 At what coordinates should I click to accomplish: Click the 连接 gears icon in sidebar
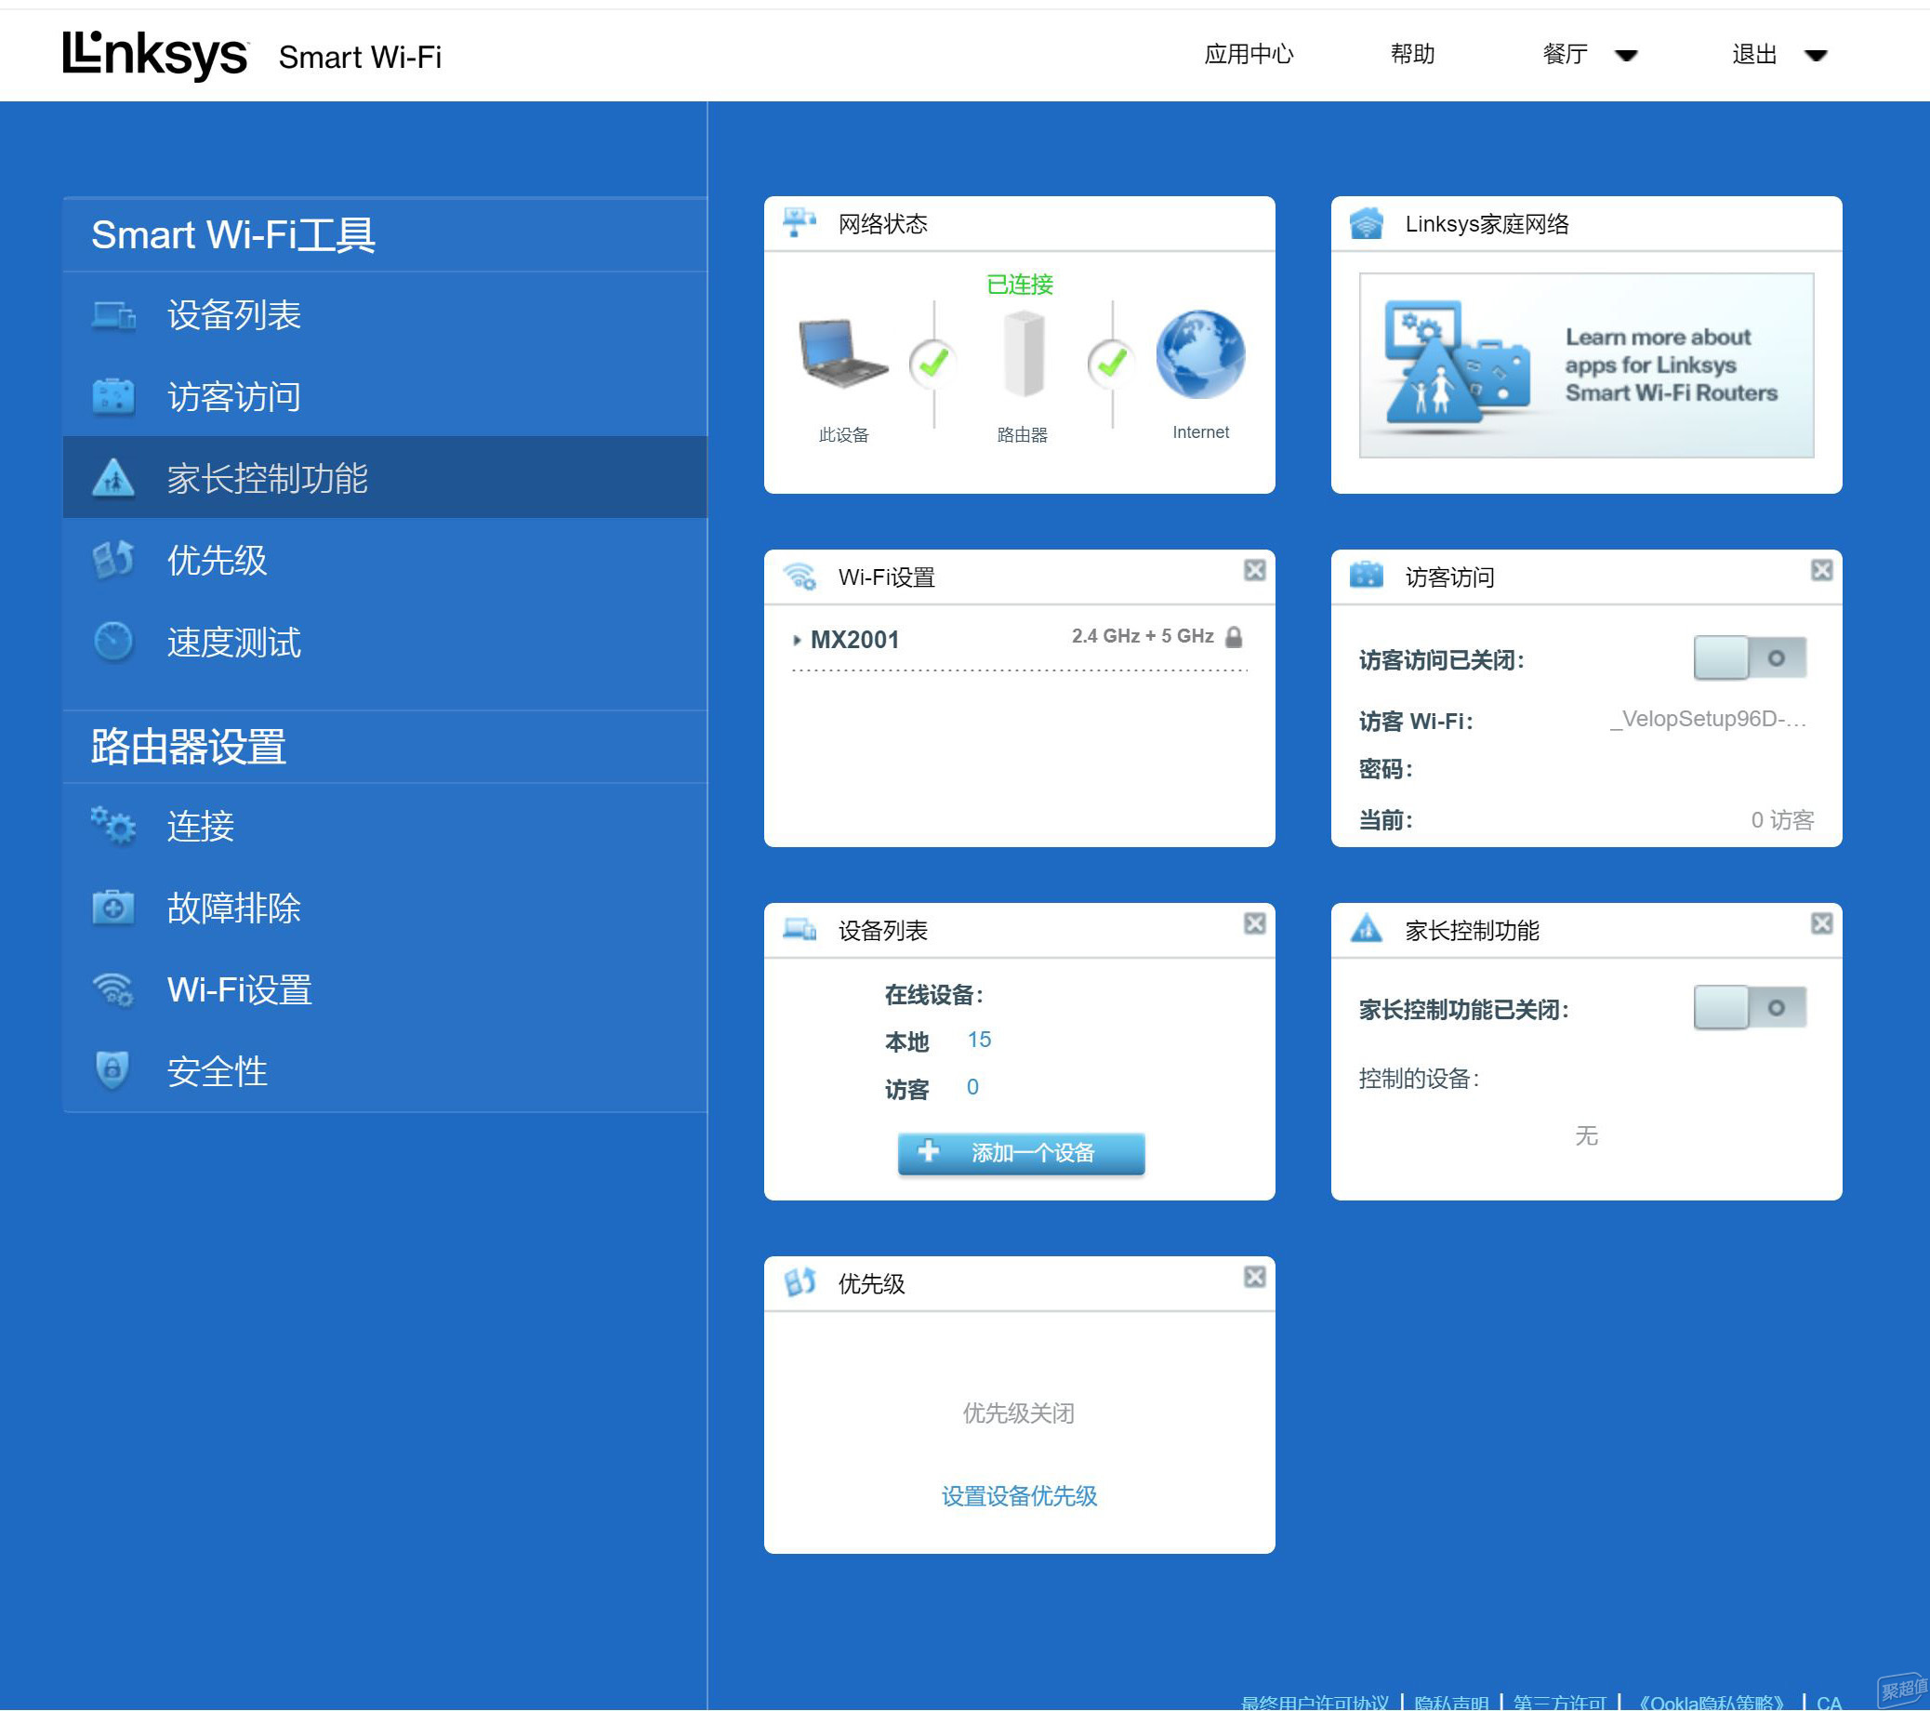pos(113,827)
